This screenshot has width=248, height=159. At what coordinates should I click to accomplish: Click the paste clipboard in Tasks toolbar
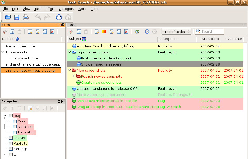click(x=86, y=32)
